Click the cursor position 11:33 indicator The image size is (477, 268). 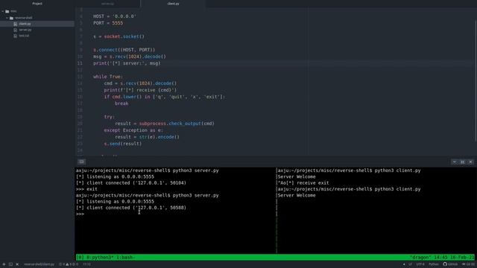point(86,264)
